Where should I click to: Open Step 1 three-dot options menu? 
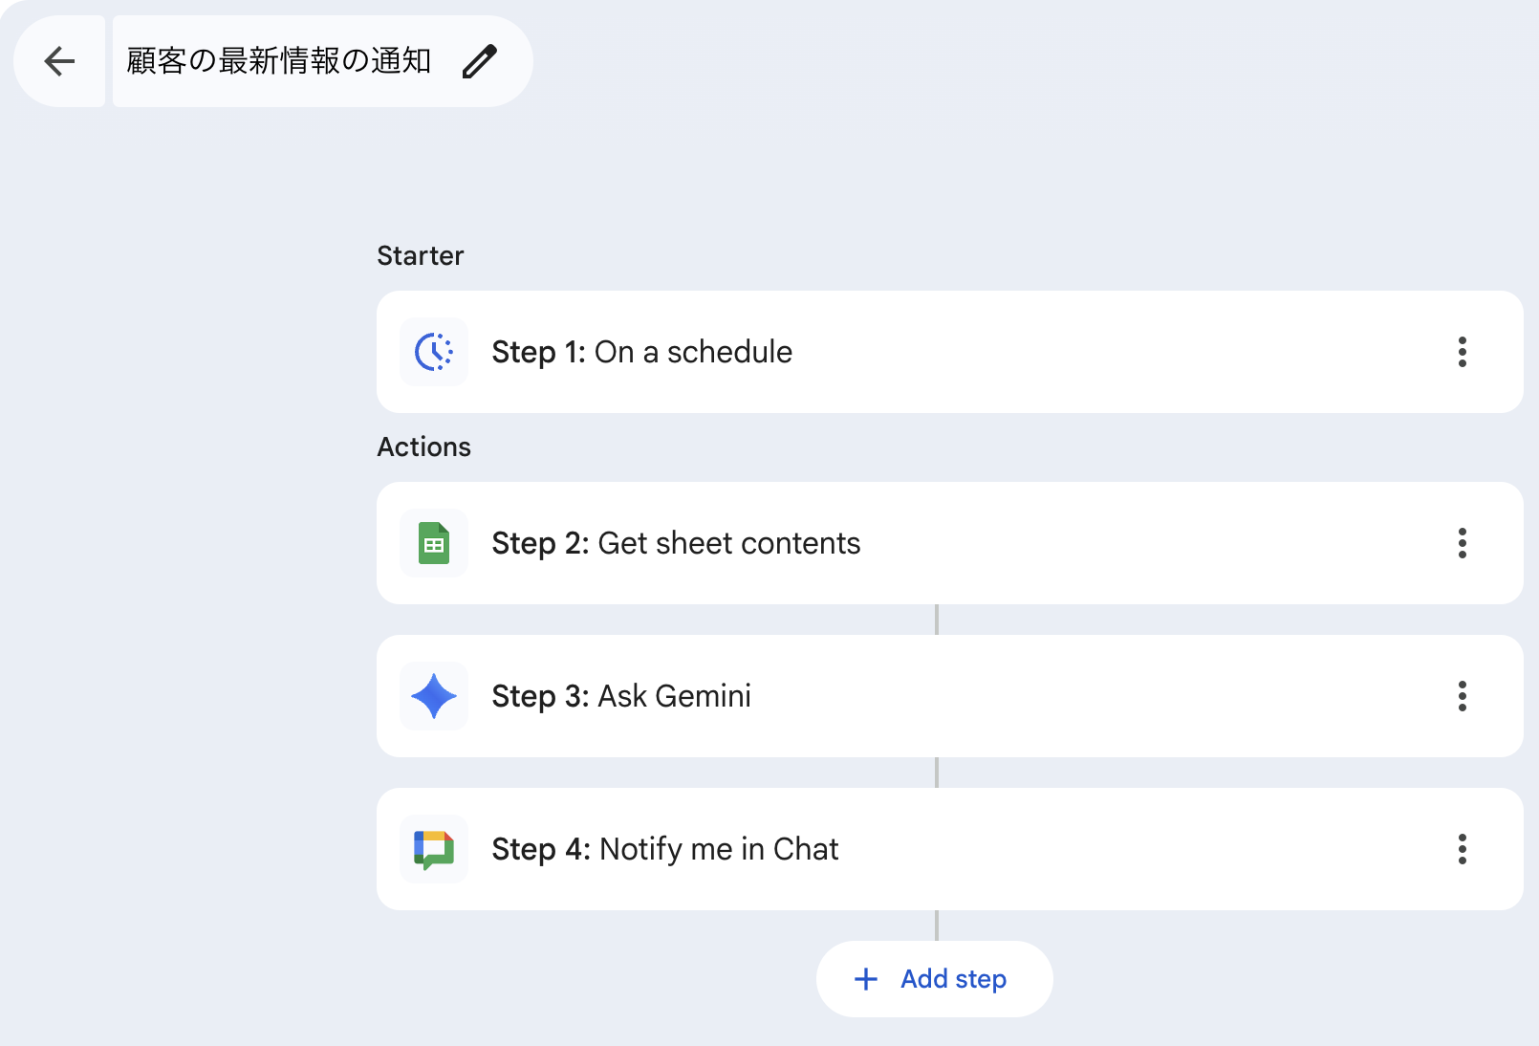(x=1462, y=352)
